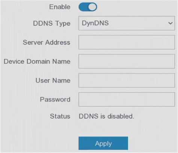Image resolution: width=178 pixels, height=153 pixels.
Task: Click the DDNS Type chevron arrow
Action: coord(170,23)
